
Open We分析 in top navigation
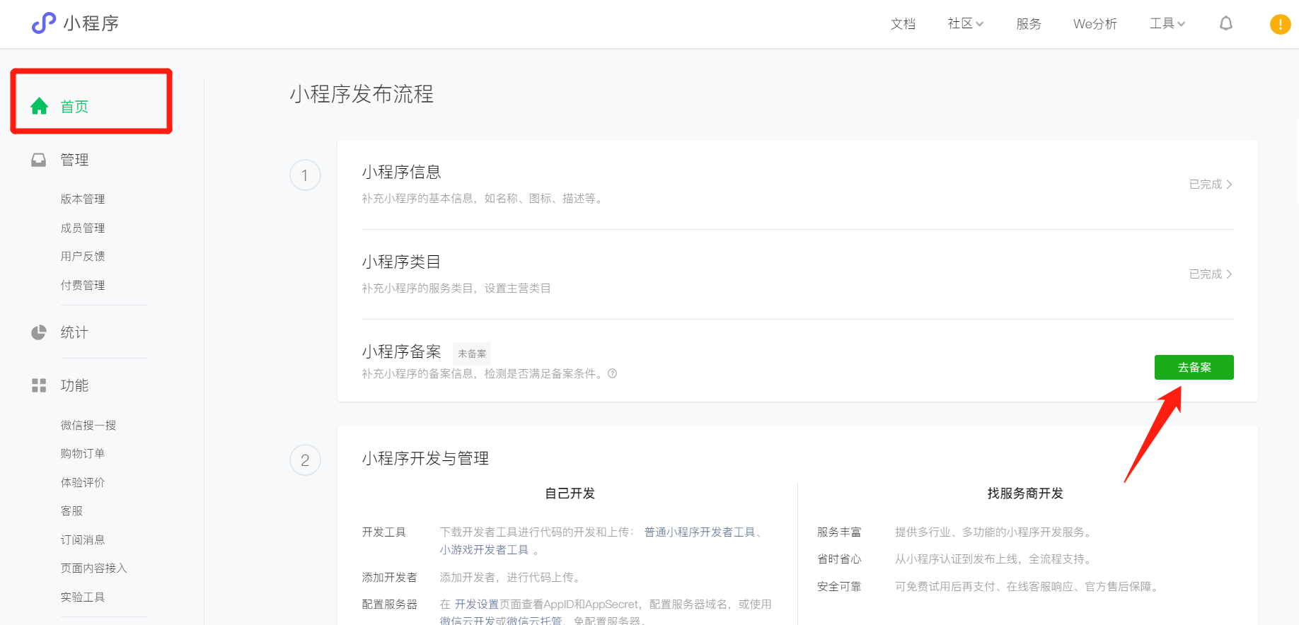coord(1095,24)
